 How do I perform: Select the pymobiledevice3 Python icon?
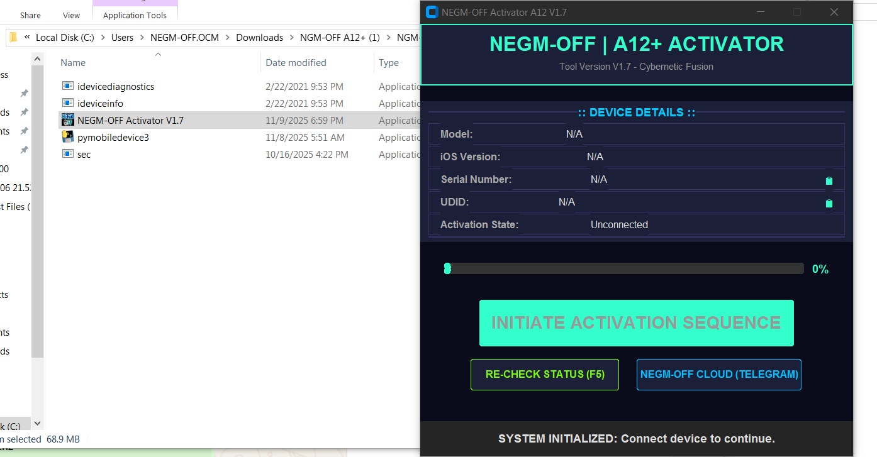pyautogui.click(x=68, y=137)
